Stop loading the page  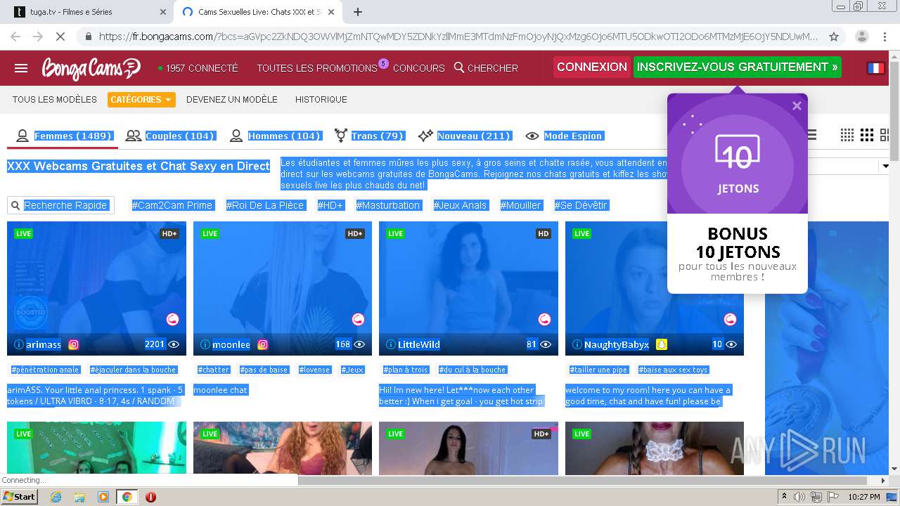60,37
